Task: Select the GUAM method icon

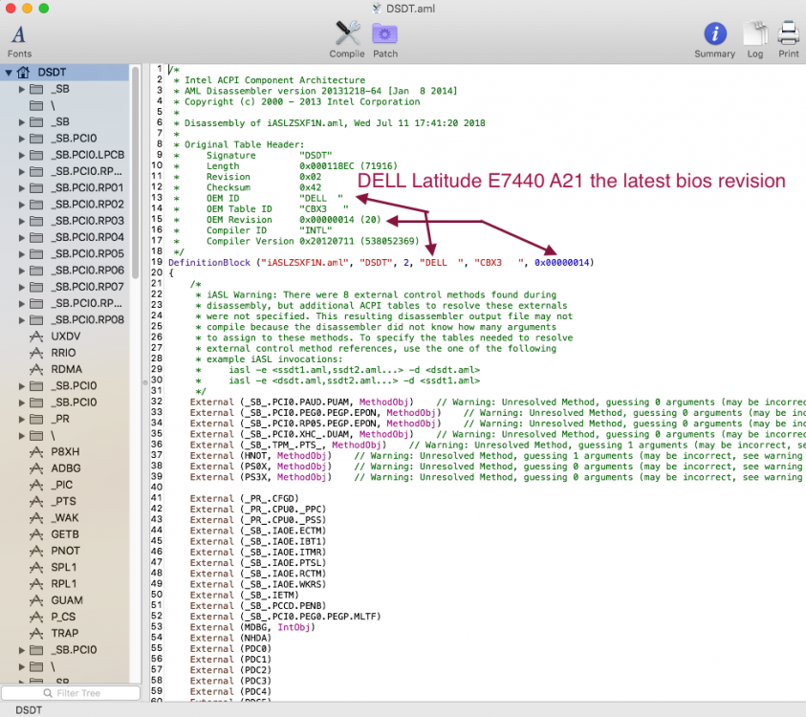Action: click(36, 600)
